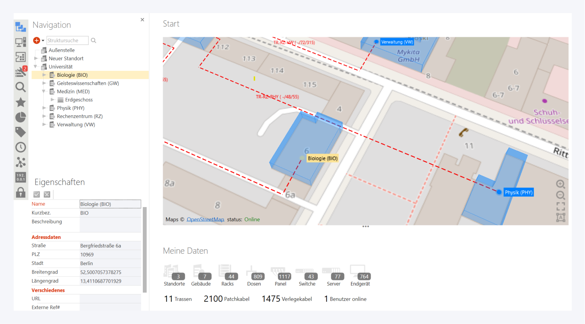
Task: Open the pie chart reports icon
Action: click(x=21, y=117)
